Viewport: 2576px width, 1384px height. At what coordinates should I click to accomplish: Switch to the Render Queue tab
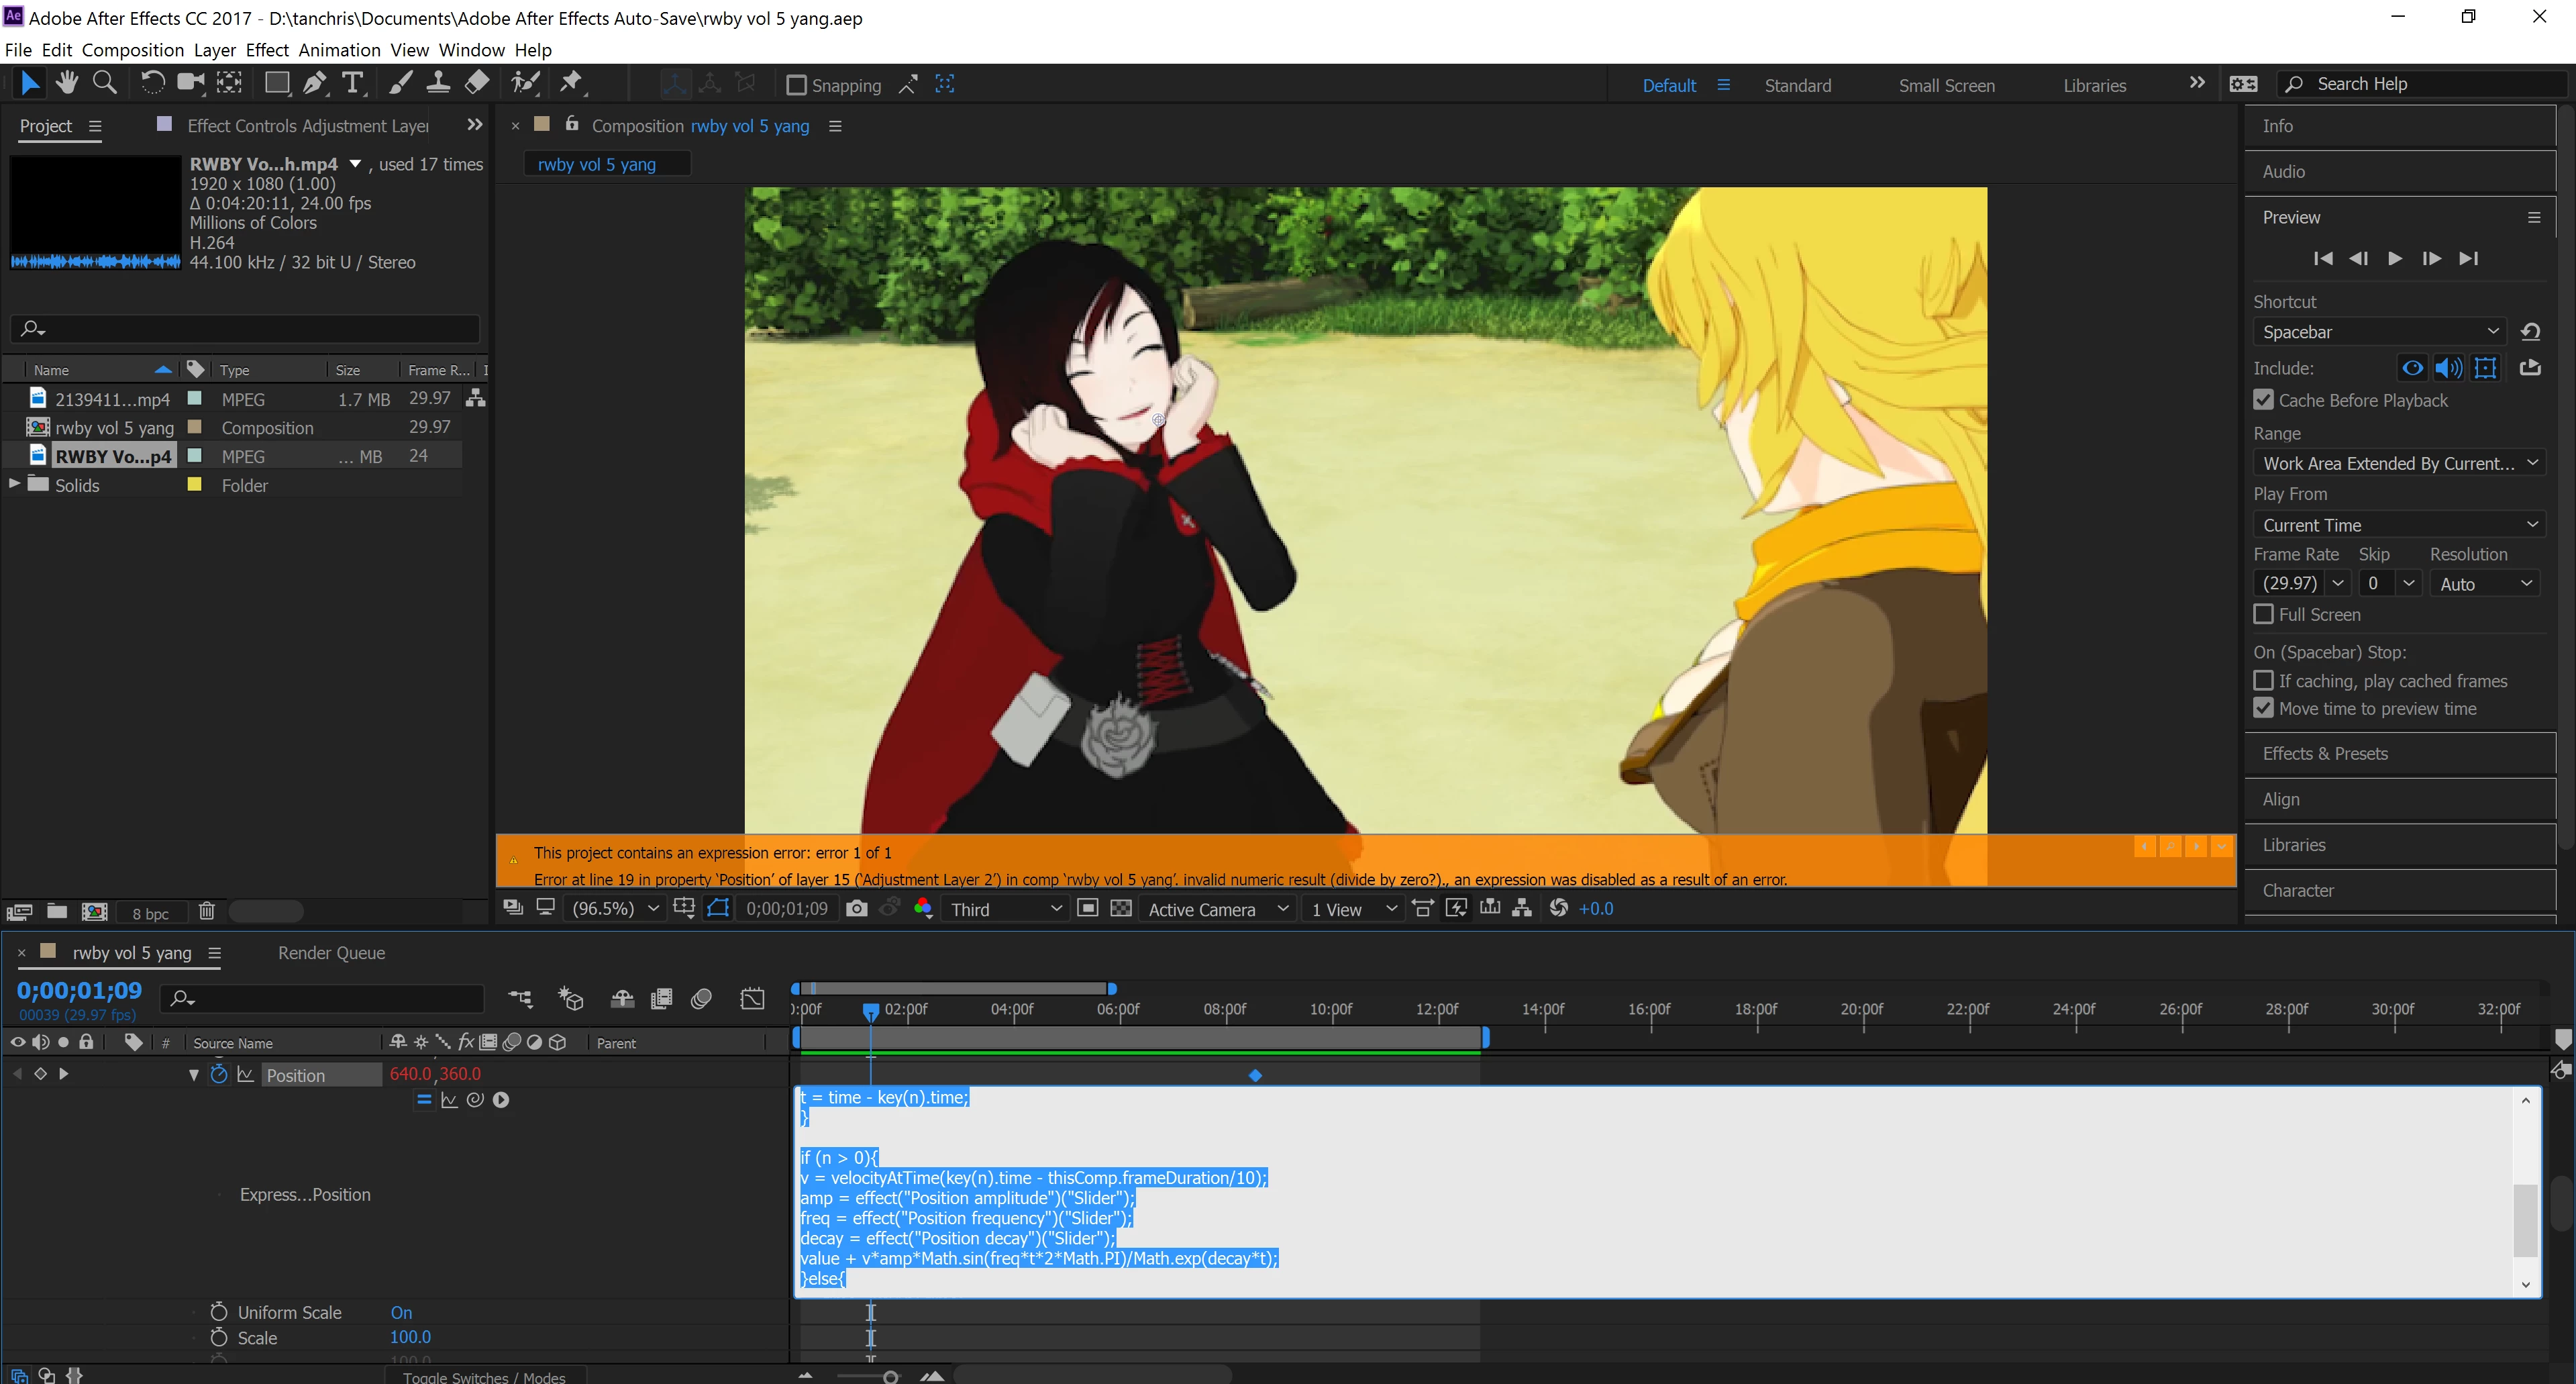coord(331,953)
